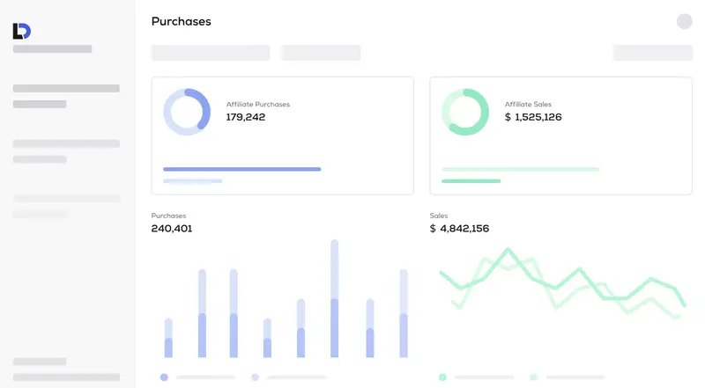705x388 pixels.
Task: Click the Sales total $ 4,842,156
Action: click(x=459, y=229)
